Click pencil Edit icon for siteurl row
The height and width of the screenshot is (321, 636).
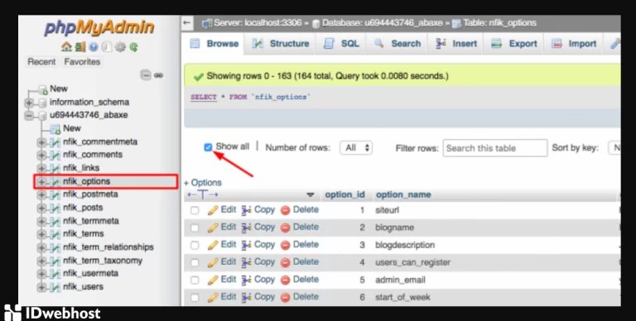pyautogui.click(x=213, y=210)
